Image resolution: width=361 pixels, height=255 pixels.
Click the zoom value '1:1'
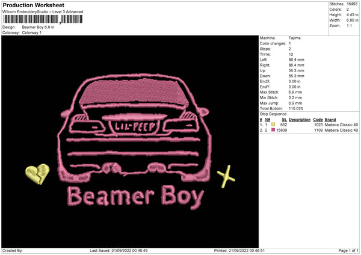(x=349, y=25)
